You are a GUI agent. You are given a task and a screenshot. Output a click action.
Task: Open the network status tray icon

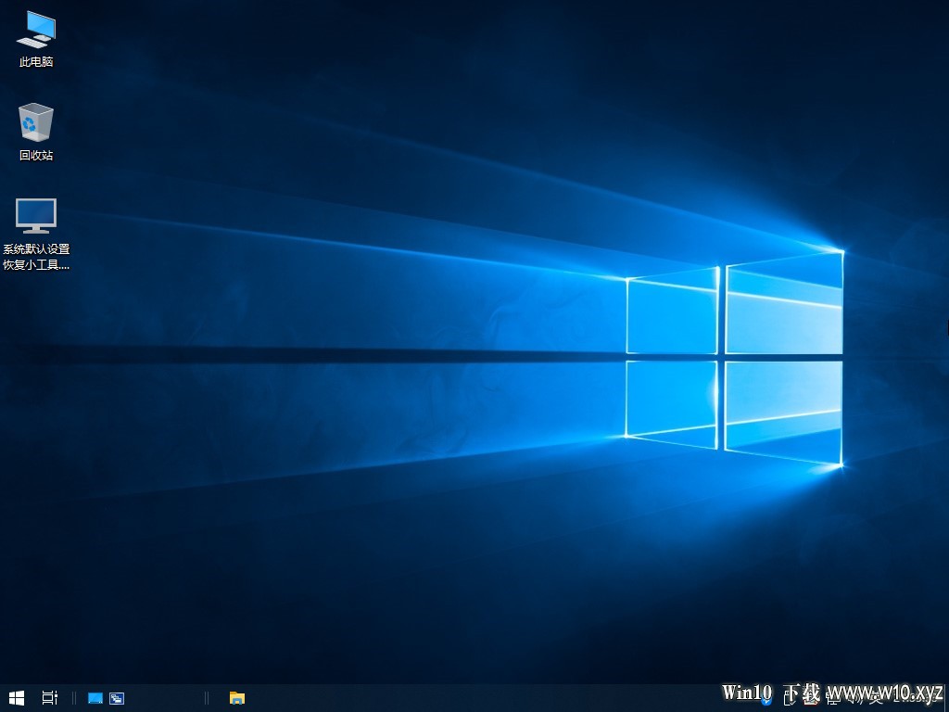click(x=831, y=698)
